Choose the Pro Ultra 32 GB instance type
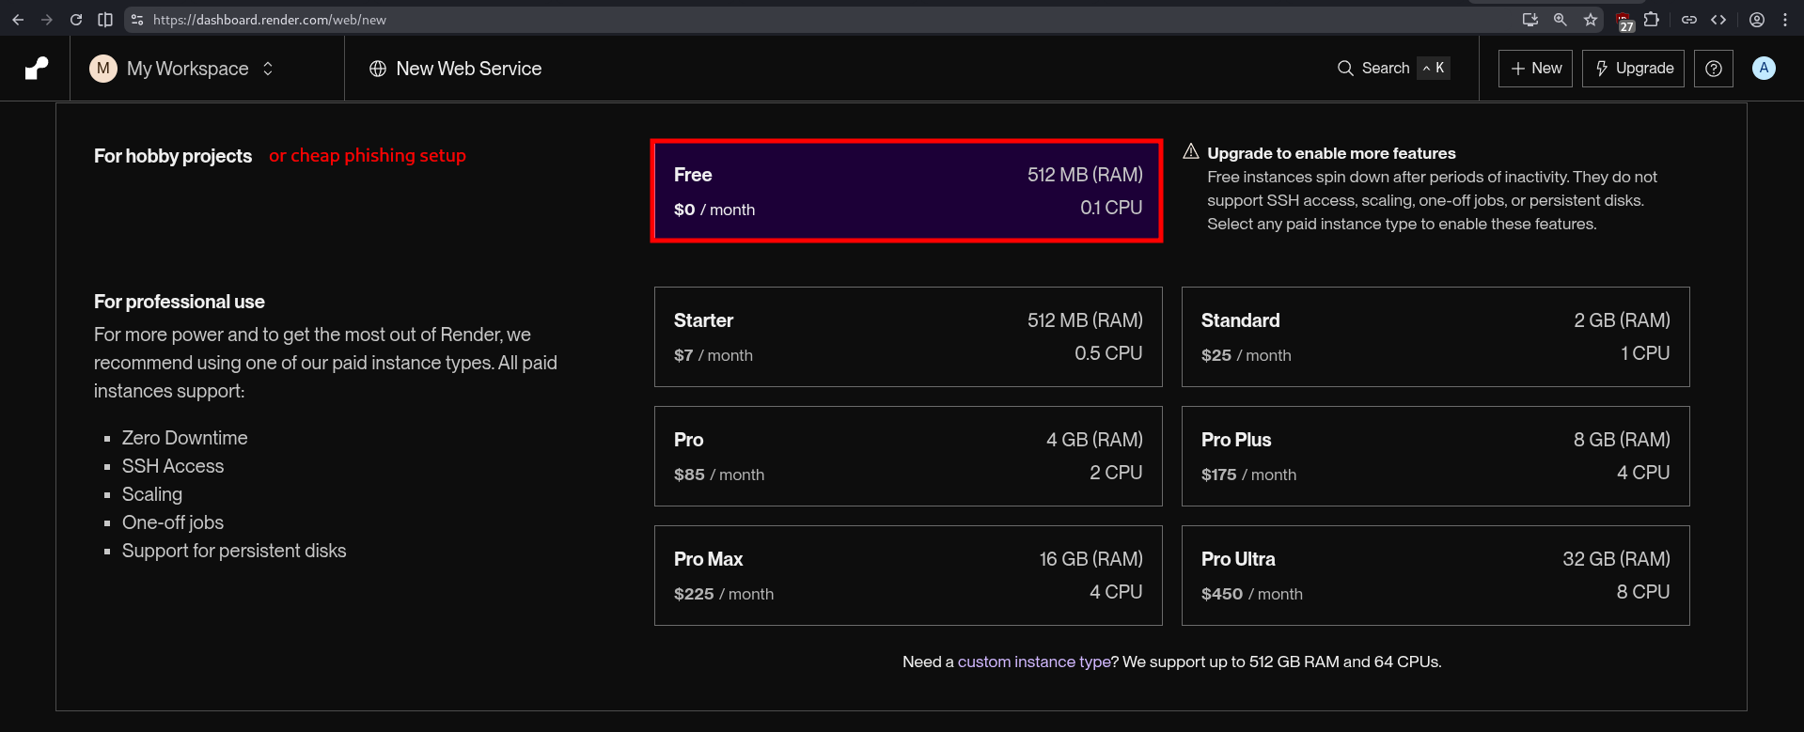Image resolution: width=1804 pixels, height=732 pixels. click(x=1435, y=575)
